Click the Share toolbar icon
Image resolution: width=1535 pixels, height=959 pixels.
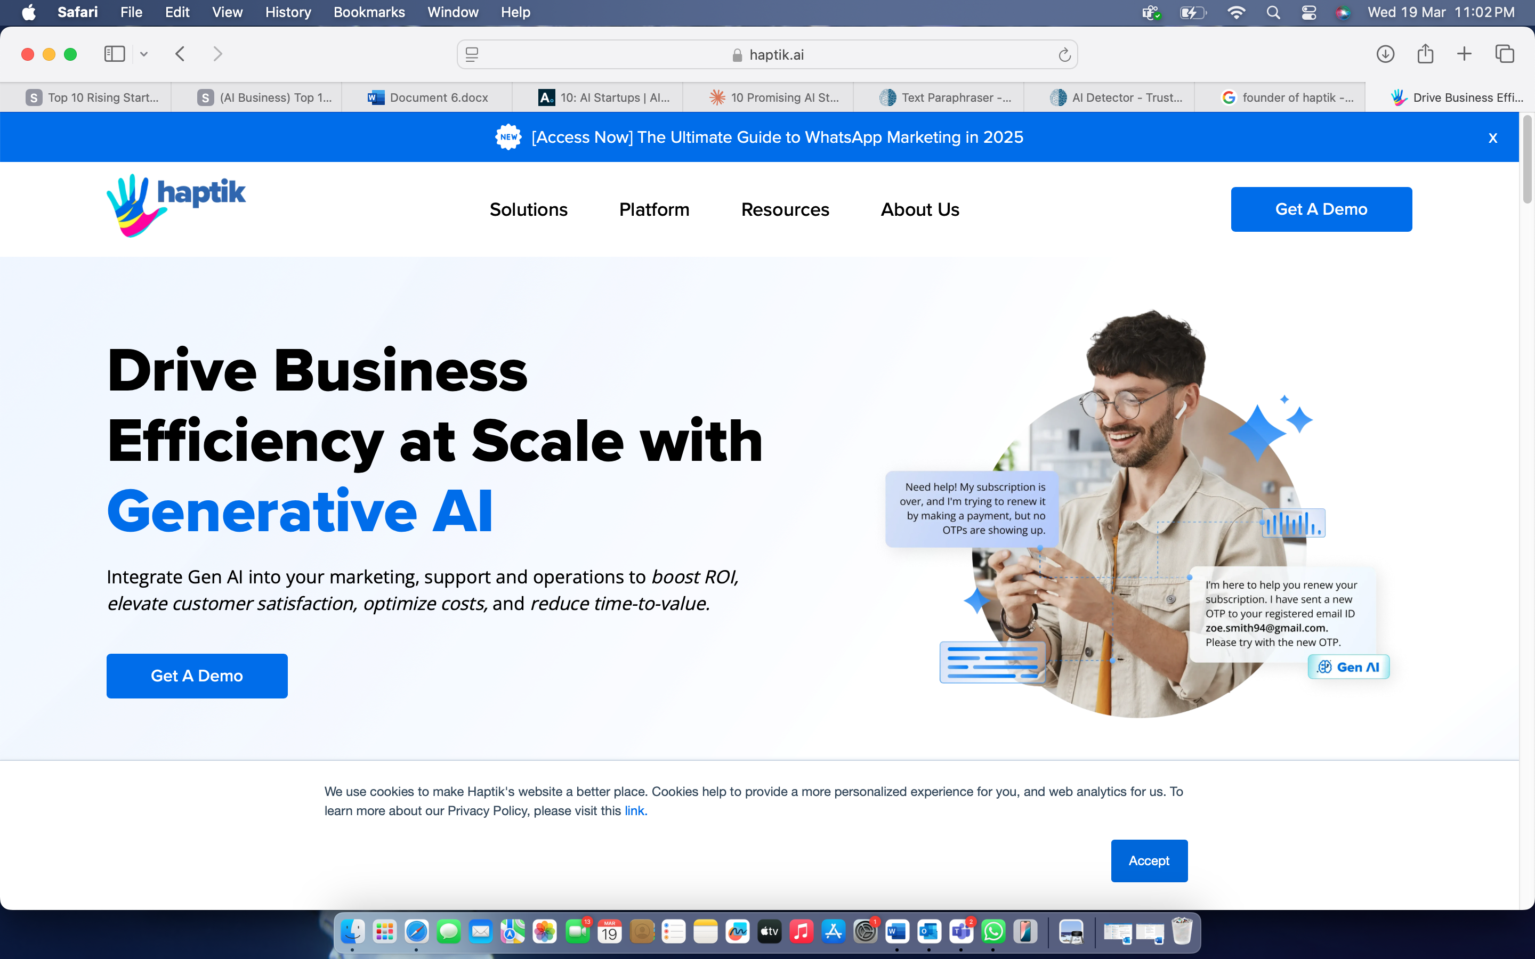1425,54
